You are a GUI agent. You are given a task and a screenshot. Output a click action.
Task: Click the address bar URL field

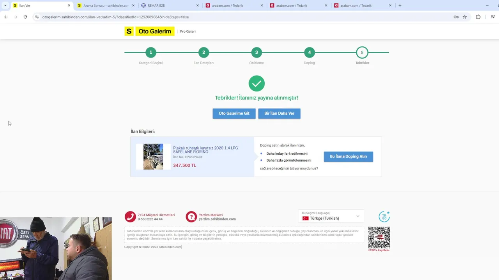pos(246,17)
